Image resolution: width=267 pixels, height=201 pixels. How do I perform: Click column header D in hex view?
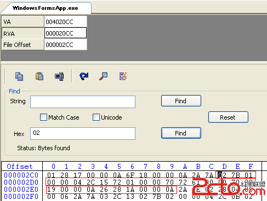(224, 167)
